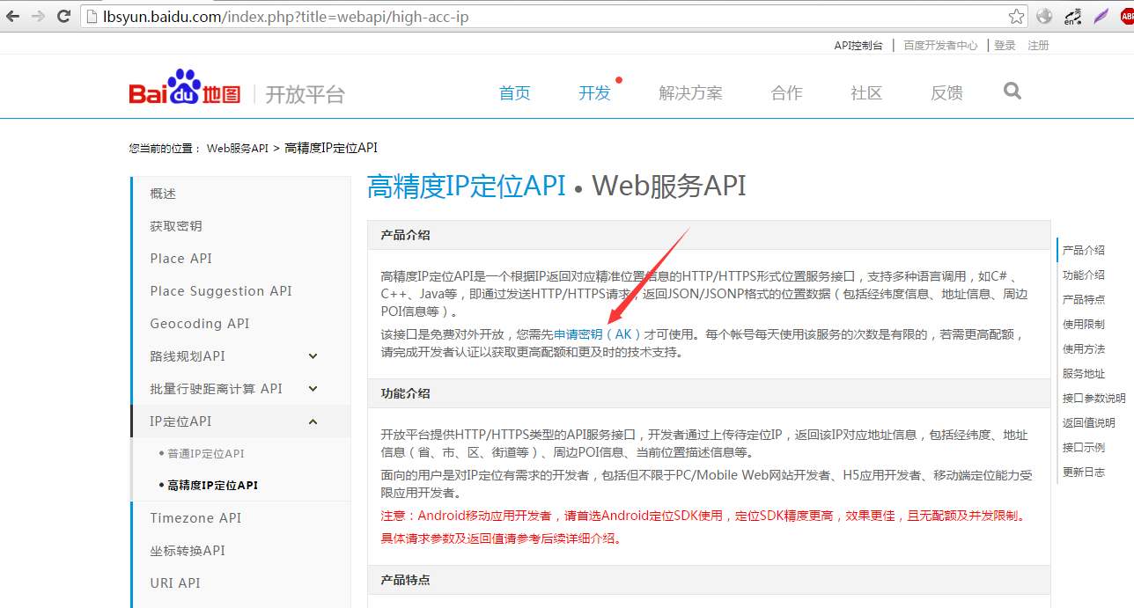Click the browser back arrow
This screenshot has height=608, width=1134.
point(13,16)
